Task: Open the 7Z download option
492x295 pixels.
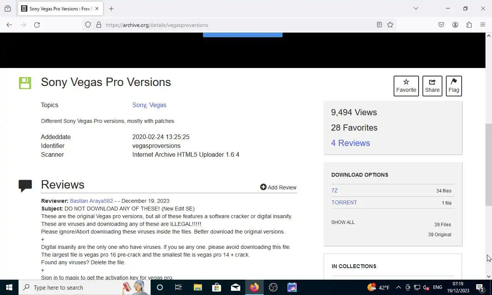Action: [x=334, y=191]
